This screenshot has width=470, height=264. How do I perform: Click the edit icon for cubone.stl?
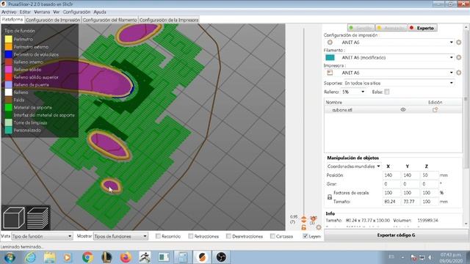(x=435, y=110)
